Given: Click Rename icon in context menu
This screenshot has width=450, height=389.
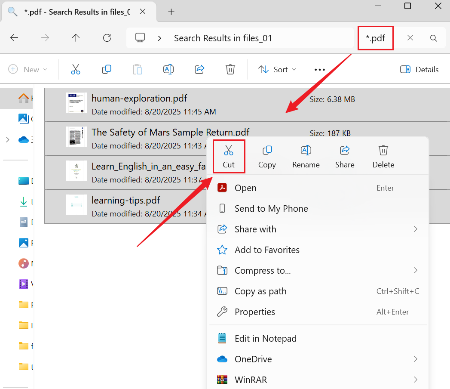Looking at the screenshot, I should click(x=306, y=156).
